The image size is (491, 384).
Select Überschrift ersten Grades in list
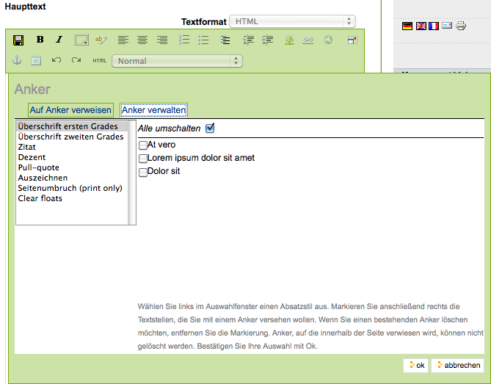click(x=72, y=126)
